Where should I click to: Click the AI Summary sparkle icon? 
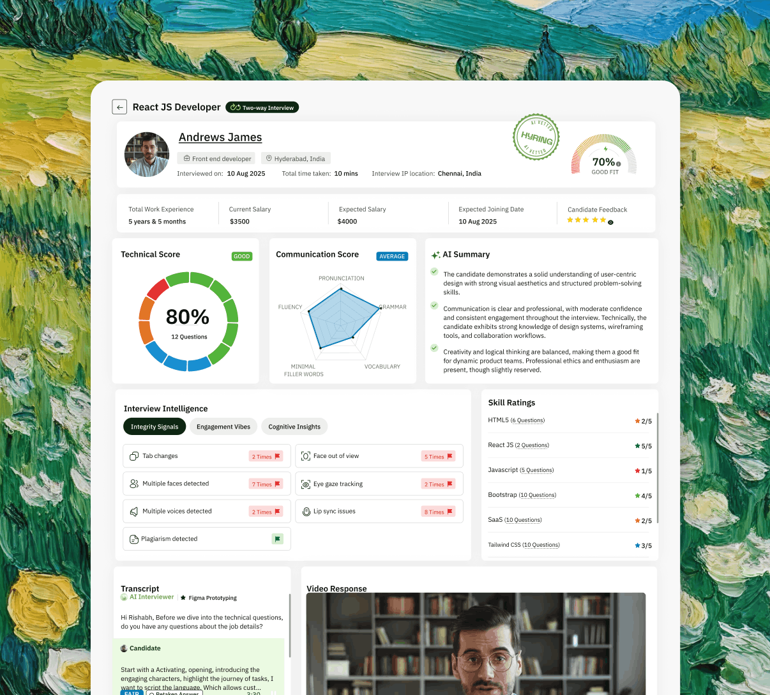pos(435,255)
